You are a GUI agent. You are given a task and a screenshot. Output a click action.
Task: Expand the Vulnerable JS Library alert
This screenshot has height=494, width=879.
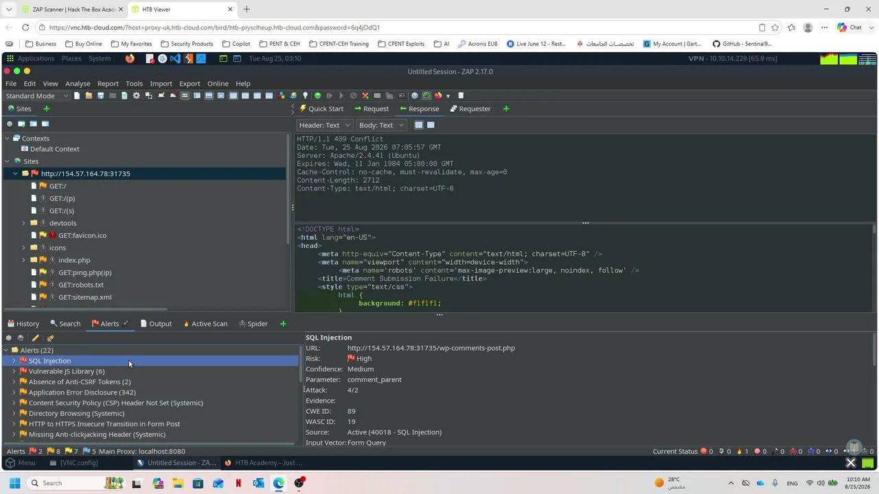pos(14,371)
